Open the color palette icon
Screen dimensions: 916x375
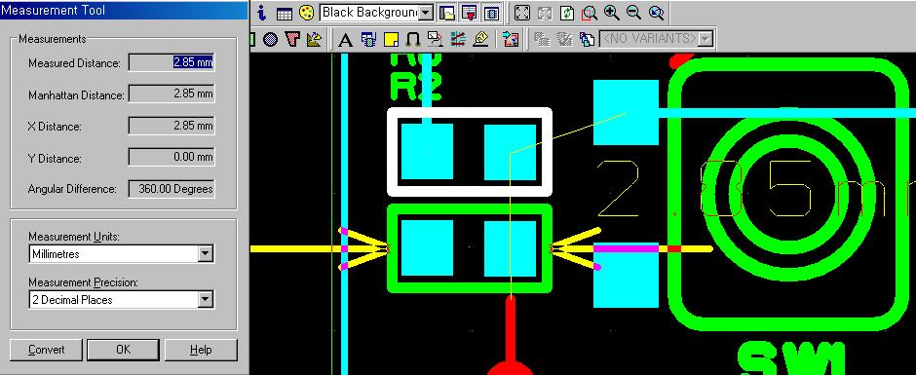[307, 13]
